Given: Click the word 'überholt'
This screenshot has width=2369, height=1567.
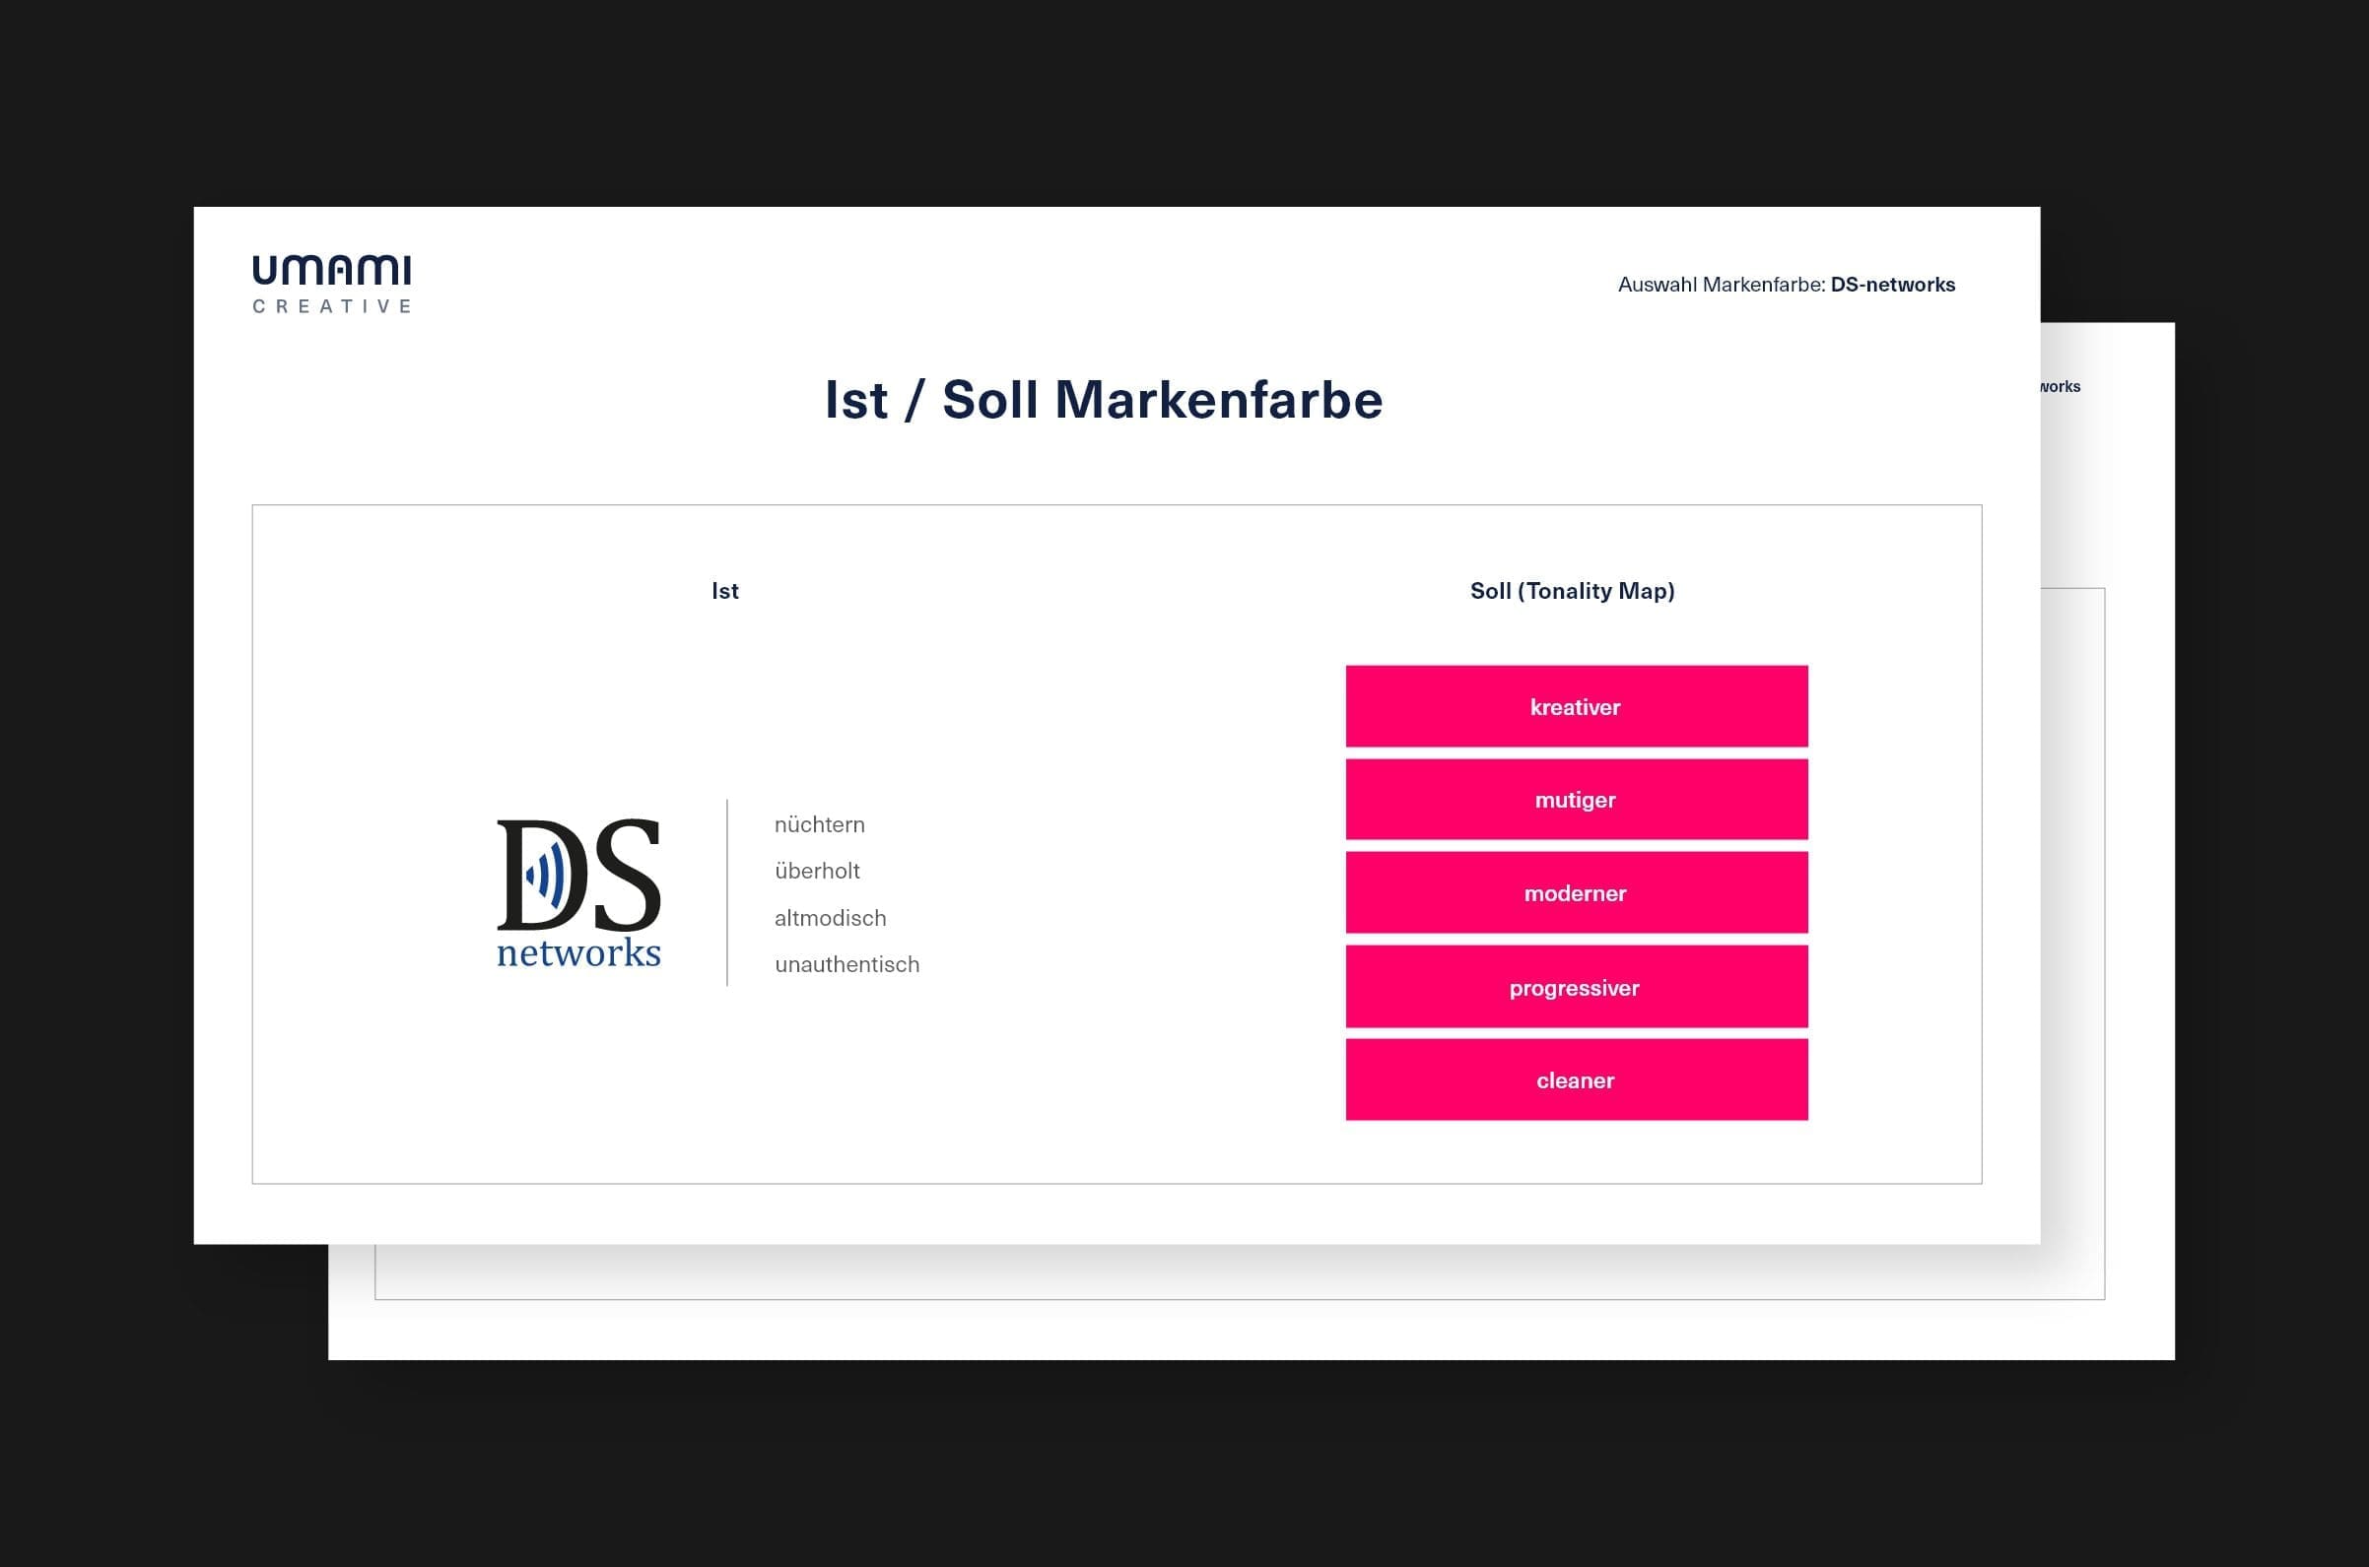Looking at the screenshot, I should [x=817, y=871].
